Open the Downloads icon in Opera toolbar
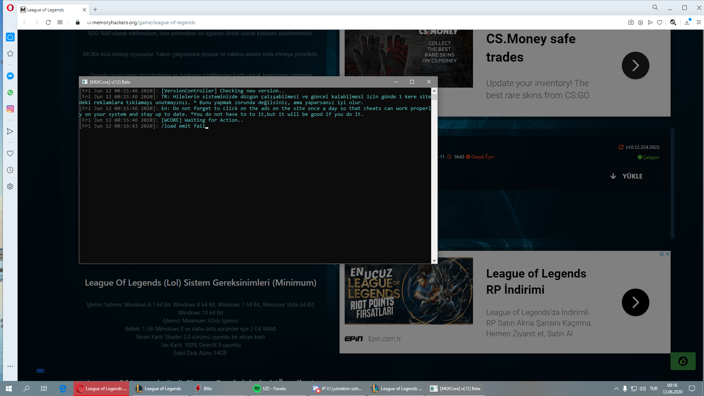704x396 pixels. (687, 22)
